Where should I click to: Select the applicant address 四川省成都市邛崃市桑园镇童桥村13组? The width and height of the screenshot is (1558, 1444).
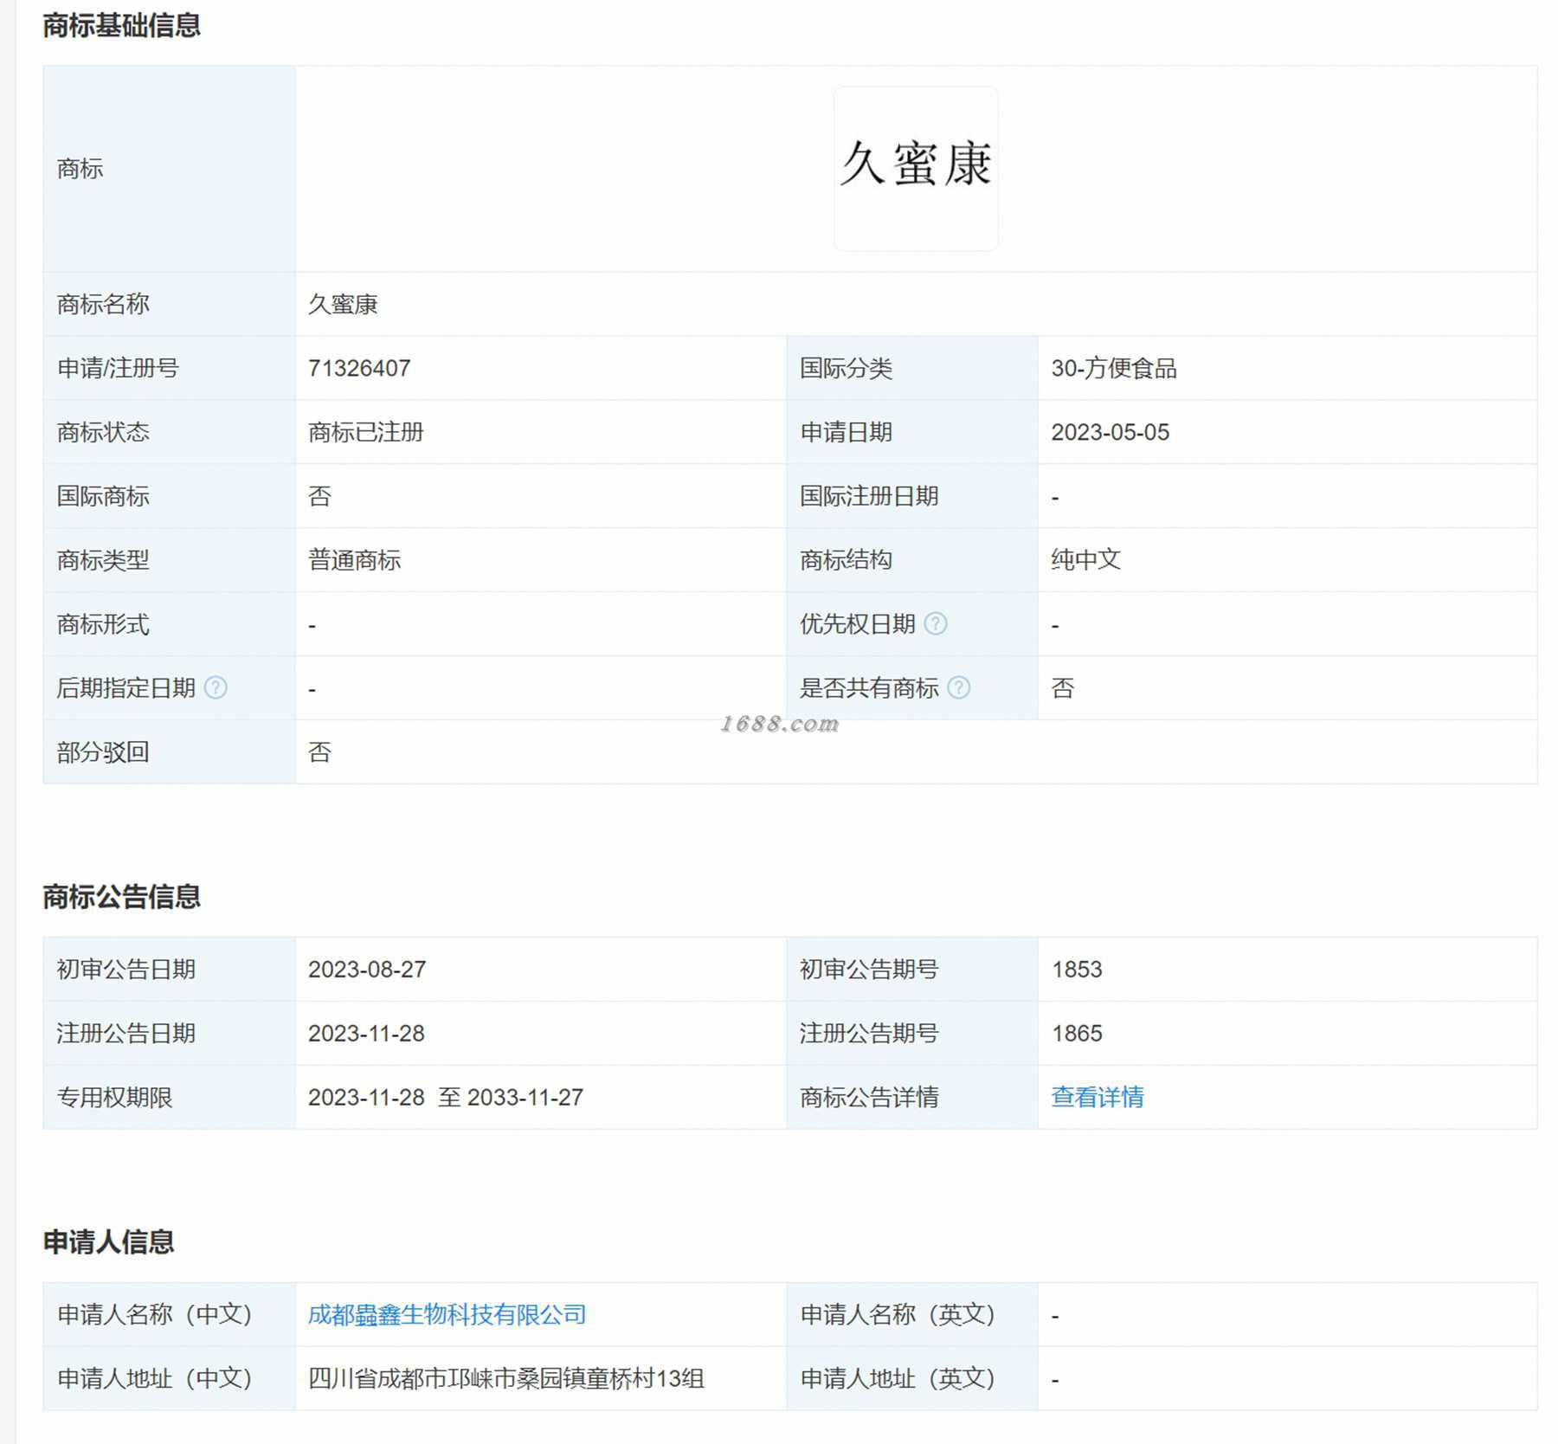[x=506, y=1379]
